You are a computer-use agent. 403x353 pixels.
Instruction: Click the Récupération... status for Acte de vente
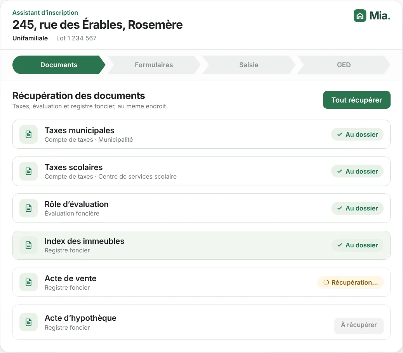(x=350, y=282)
